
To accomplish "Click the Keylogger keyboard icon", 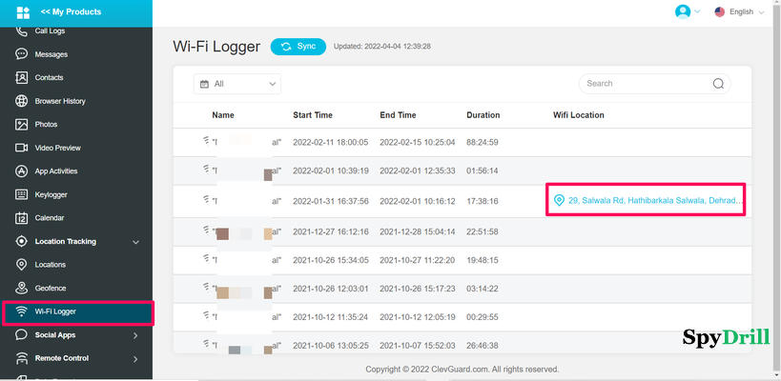I will coord(22,194).
